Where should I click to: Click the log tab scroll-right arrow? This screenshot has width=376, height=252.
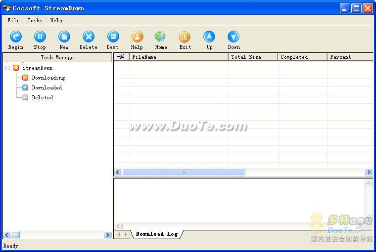pos(126,234)
